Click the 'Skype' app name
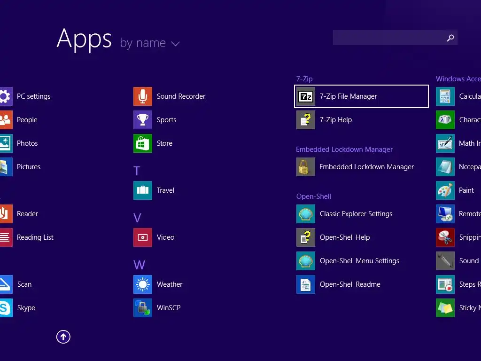 pos(26,308)
